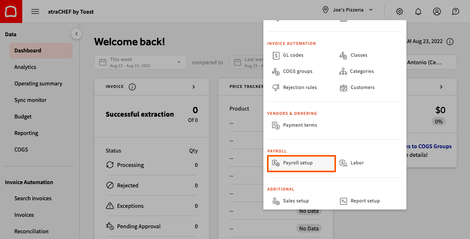
Task: Open Search invoices
Action: pos(33,198)
